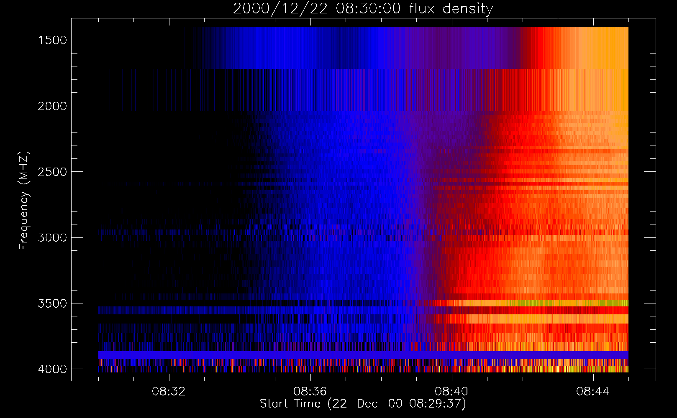
Task: Click the 08:32 time tick label
Action: click(169, 392)
